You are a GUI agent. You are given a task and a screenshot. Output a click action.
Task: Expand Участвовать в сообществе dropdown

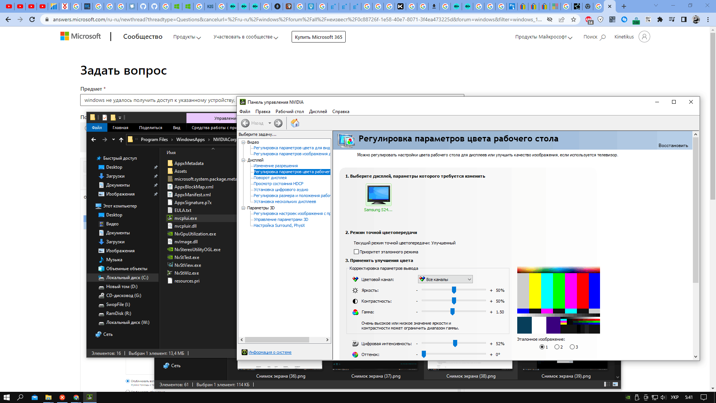click(246, 37)
